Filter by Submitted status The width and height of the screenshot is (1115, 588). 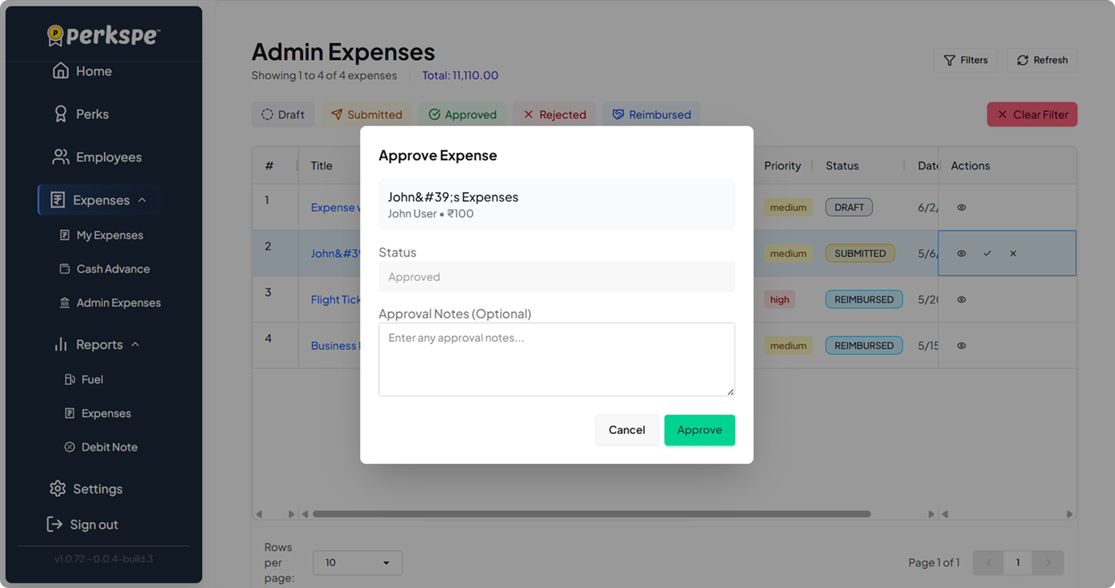(x=366, y=115)
